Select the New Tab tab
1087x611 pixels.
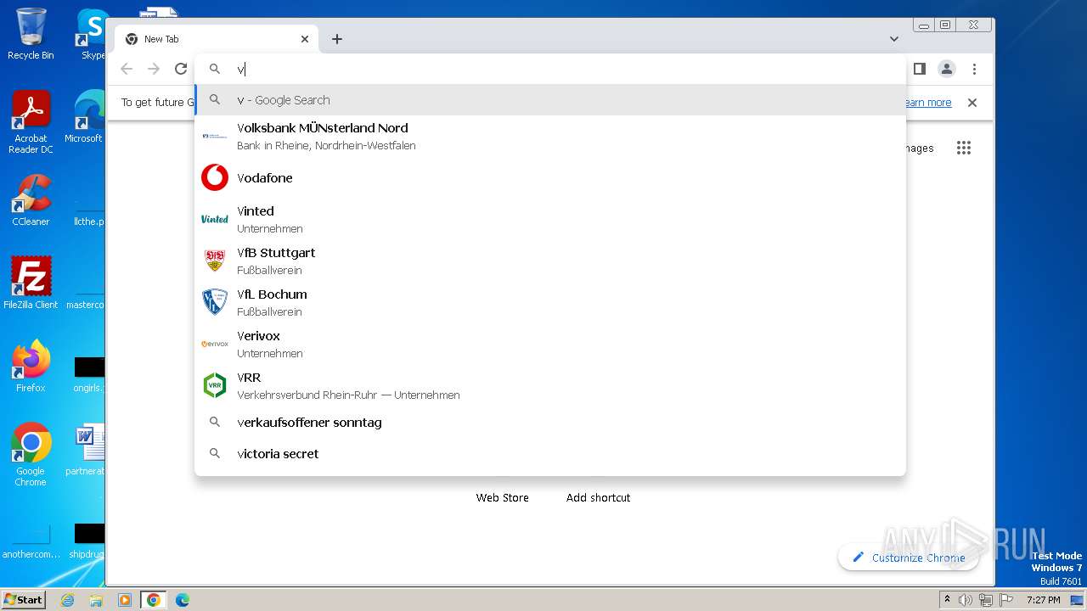click(217, 39)
